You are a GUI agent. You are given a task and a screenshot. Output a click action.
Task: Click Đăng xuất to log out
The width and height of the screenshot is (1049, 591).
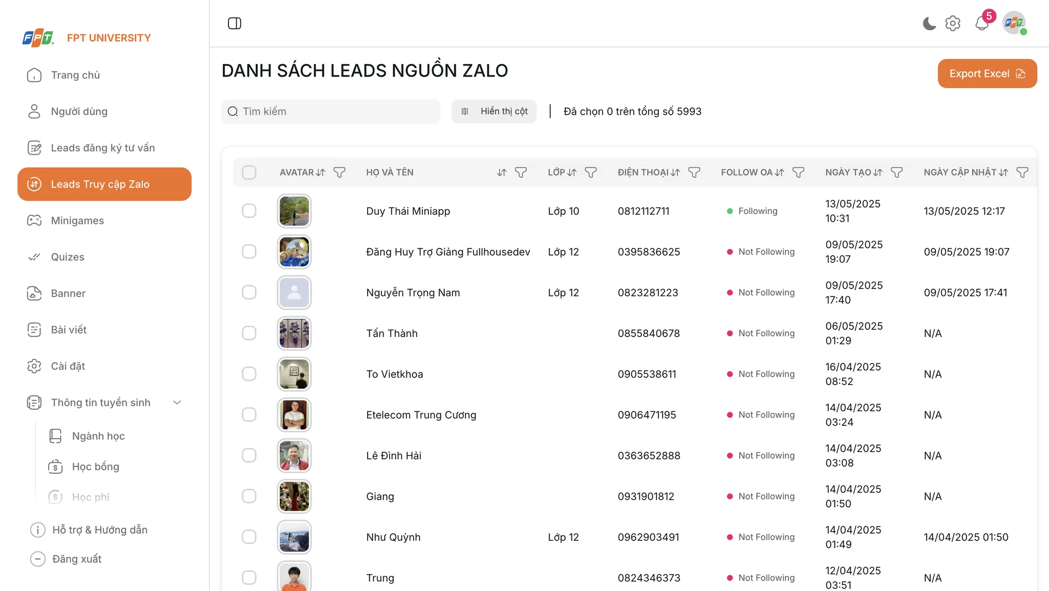pyautogui.click(x=76, y=559)
